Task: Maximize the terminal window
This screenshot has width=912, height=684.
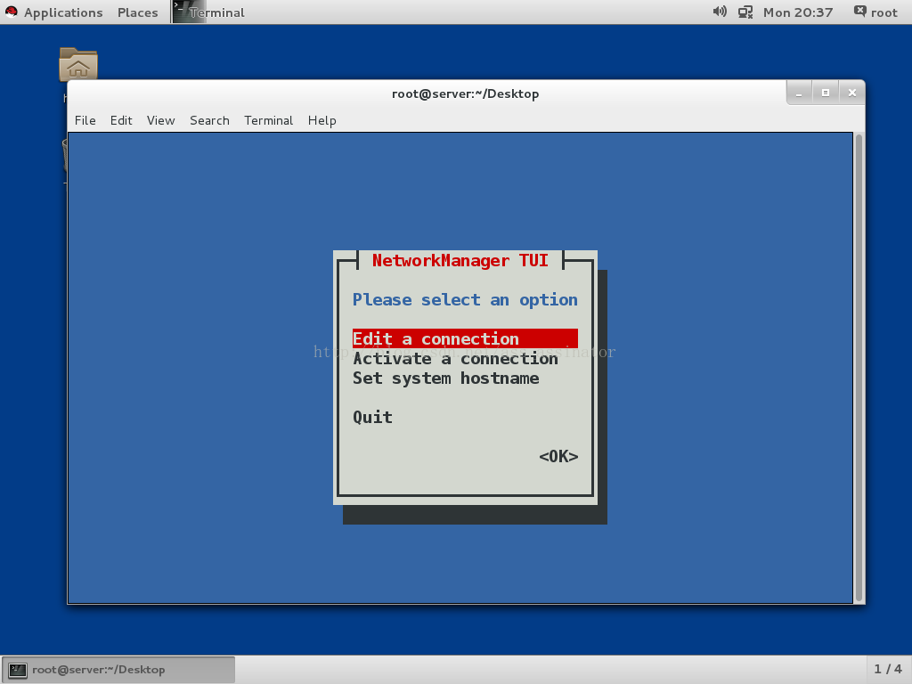Action: [x=826, y=93]
